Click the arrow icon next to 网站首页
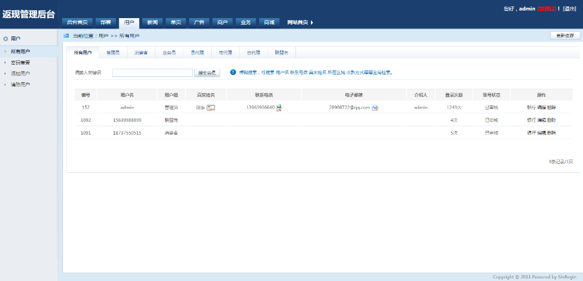Image resolution: width=583 pixels, height=281 pixels. coord(312,22)
